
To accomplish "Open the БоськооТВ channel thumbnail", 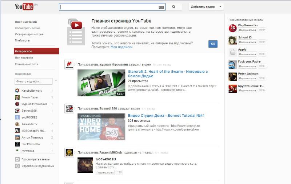I will (85, 165).
